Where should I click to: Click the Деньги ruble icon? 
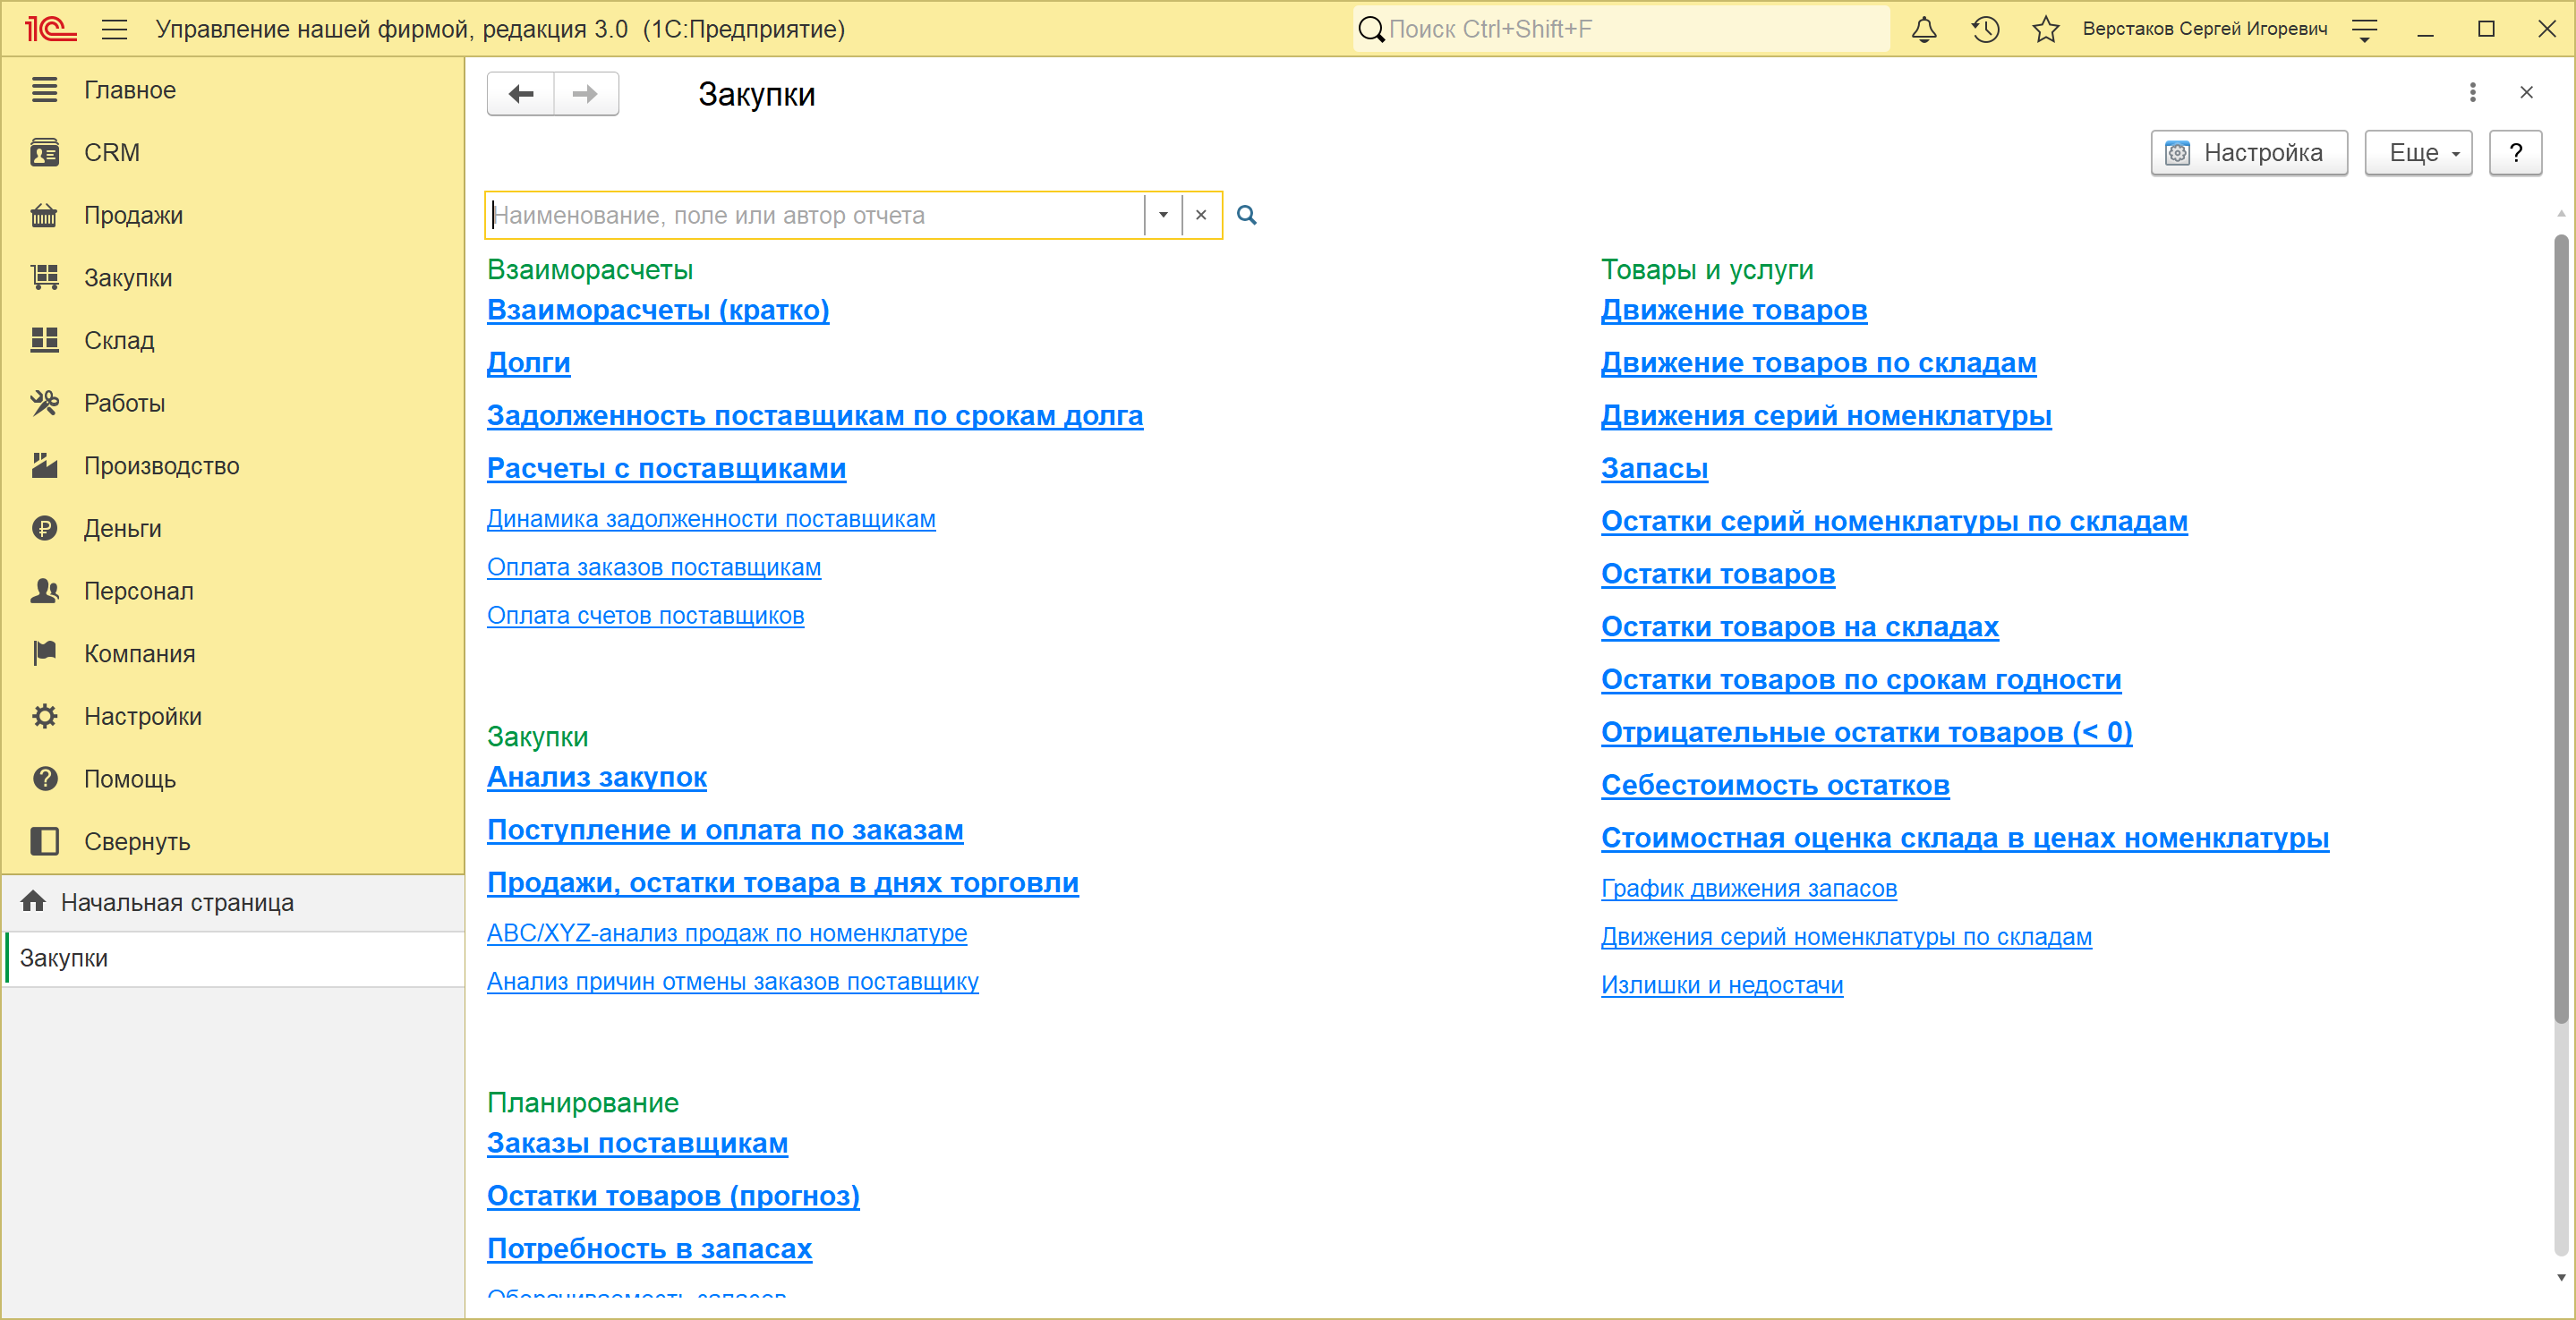(44, 528)
